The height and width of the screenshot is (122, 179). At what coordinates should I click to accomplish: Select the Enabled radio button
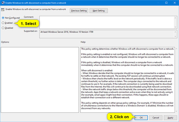[3, 23]
